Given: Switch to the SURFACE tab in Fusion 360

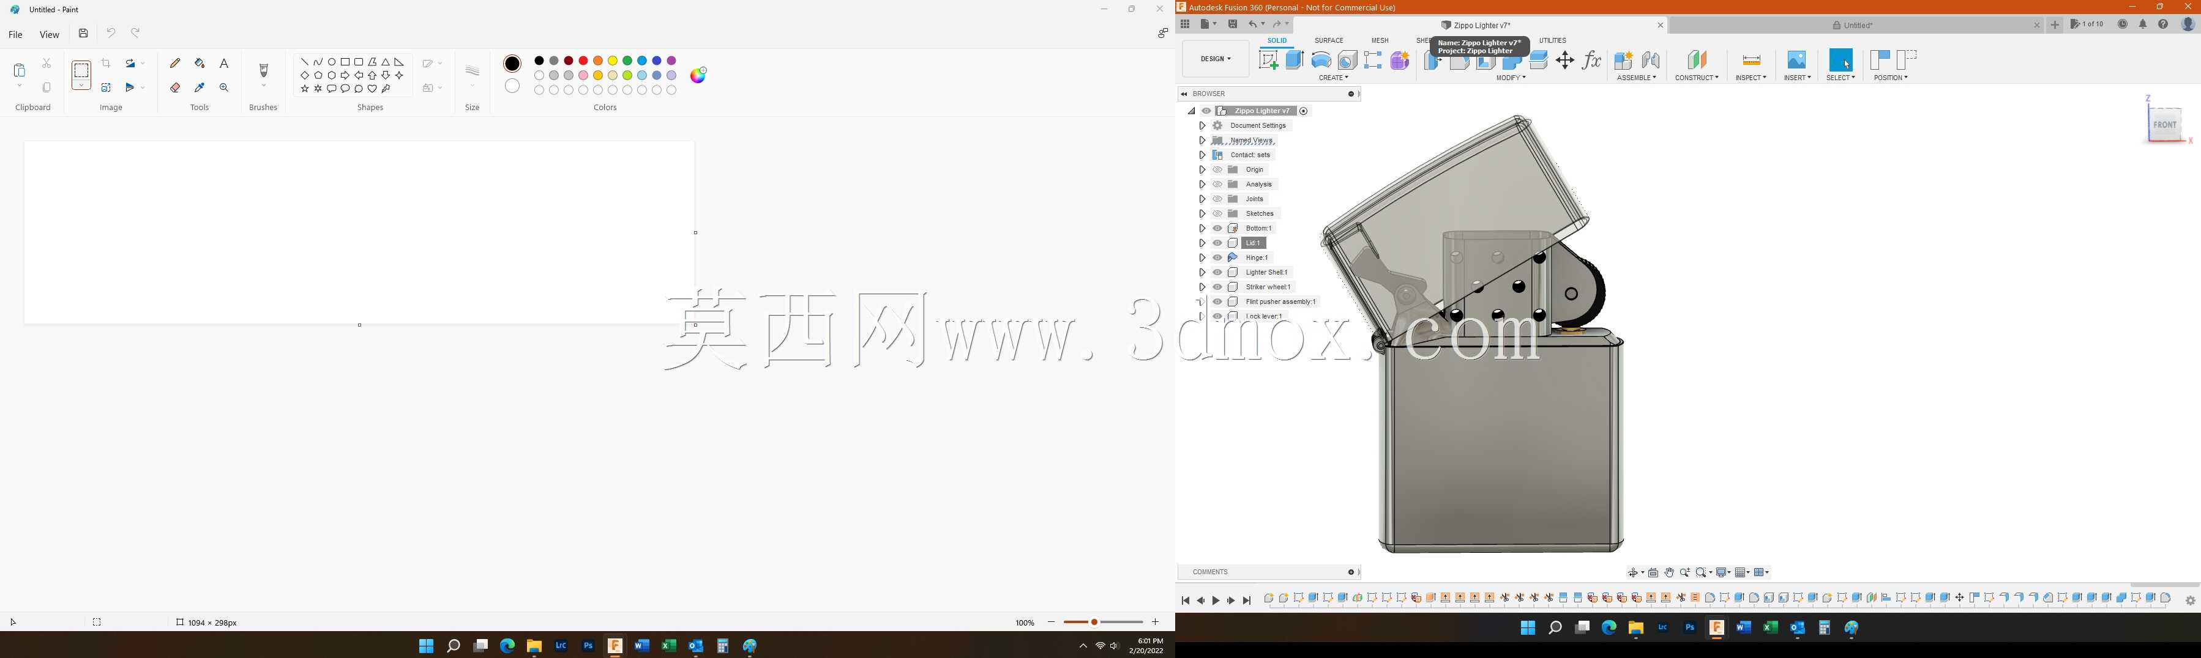Looking at the screenshot, I should (1329, 40).
